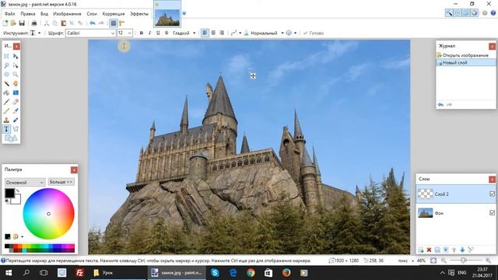Image resolution: width=498 pixels, height=280 pixels.
Task: Open the Коррекция menu
Action: 114,14
